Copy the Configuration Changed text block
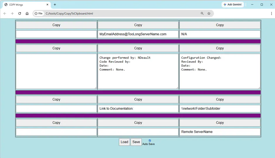Viewport: 275px width, 158px height. 220,48
